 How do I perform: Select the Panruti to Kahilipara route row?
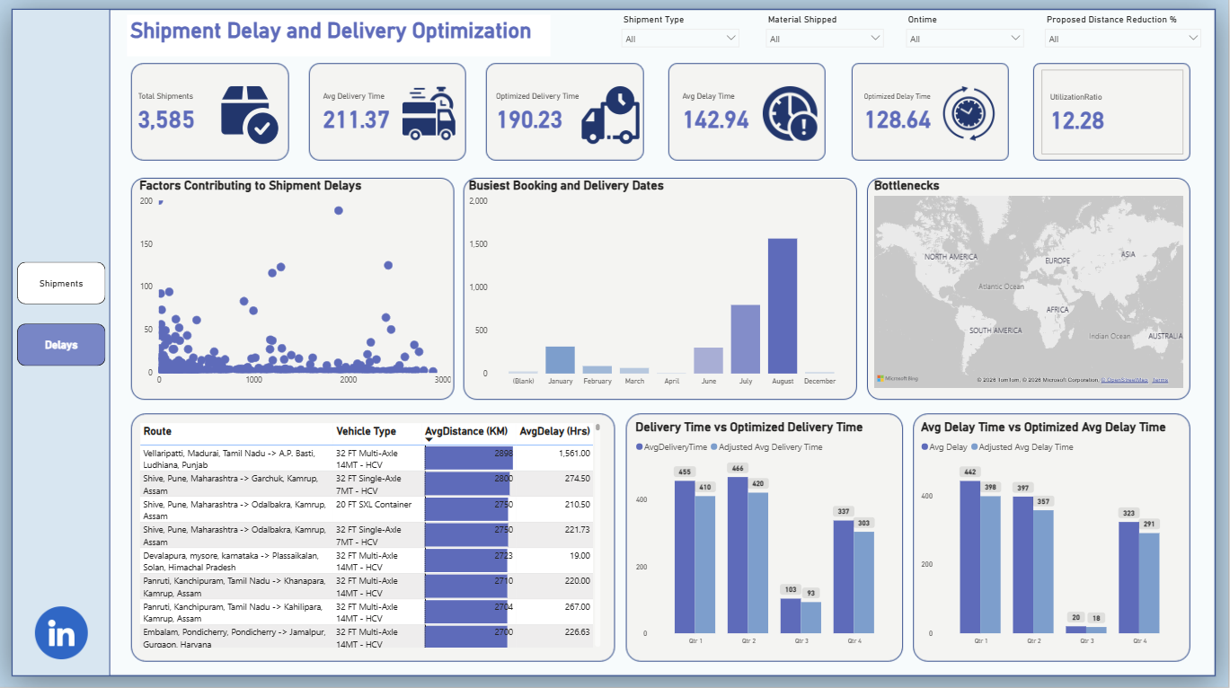coord(367,613)
